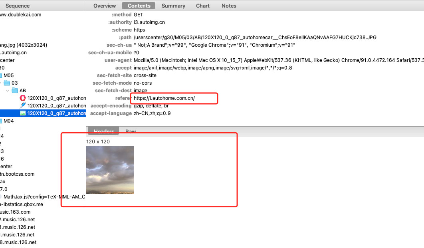Click the blue pen request icon
The height and width of the screenshot is (248, 424).
(23, 106)
